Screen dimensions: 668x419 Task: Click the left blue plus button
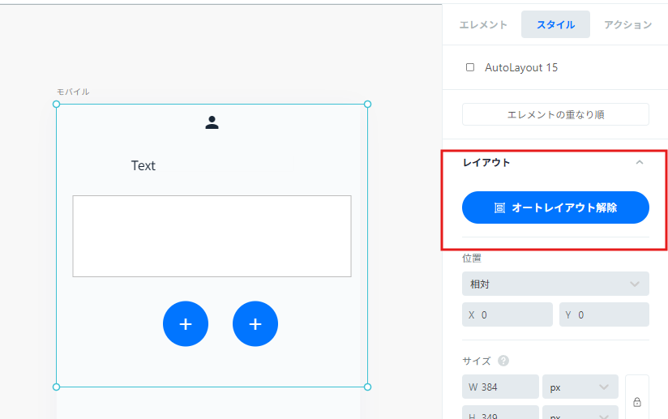(186, 324)
